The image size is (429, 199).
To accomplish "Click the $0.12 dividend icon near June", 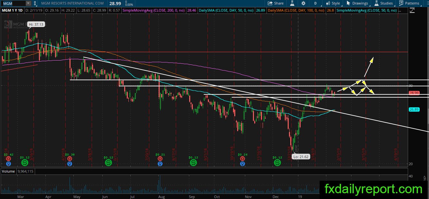I will pos(108,163).
